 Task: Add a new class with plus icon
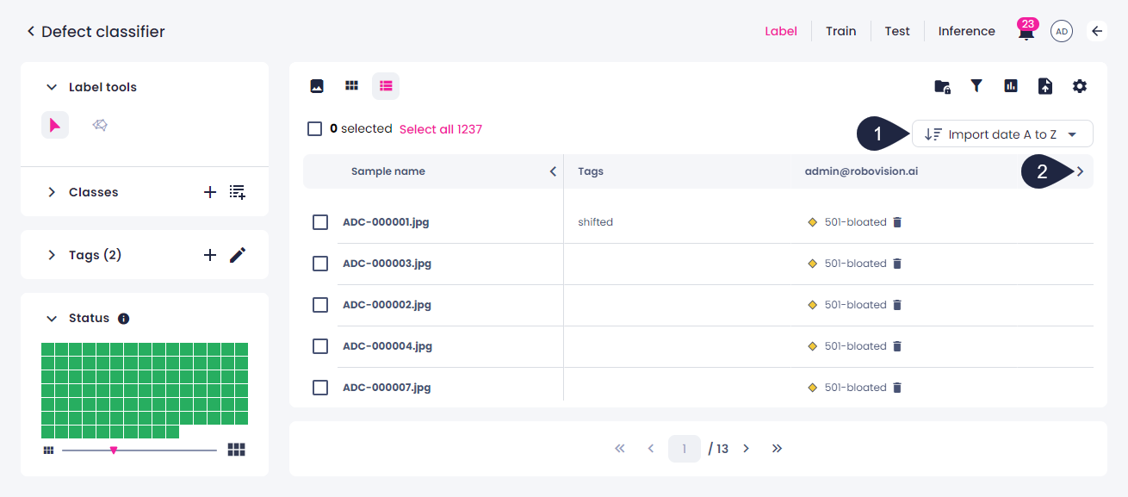point(209,192)
